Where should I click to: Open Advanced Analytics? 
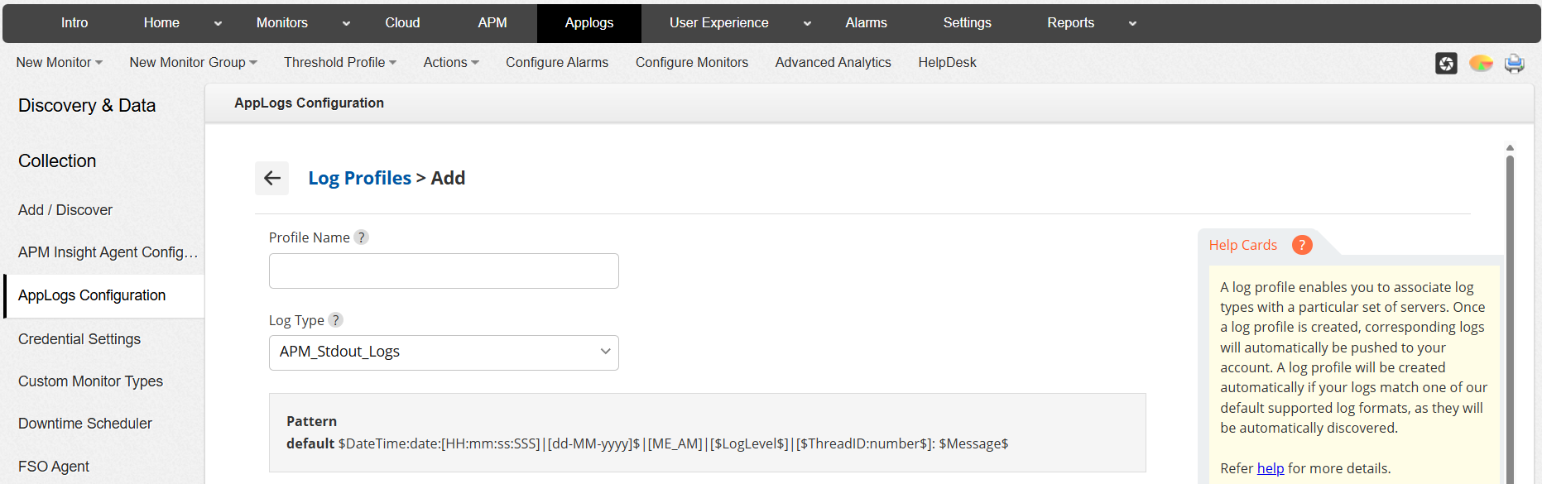[x=833, y=63]
